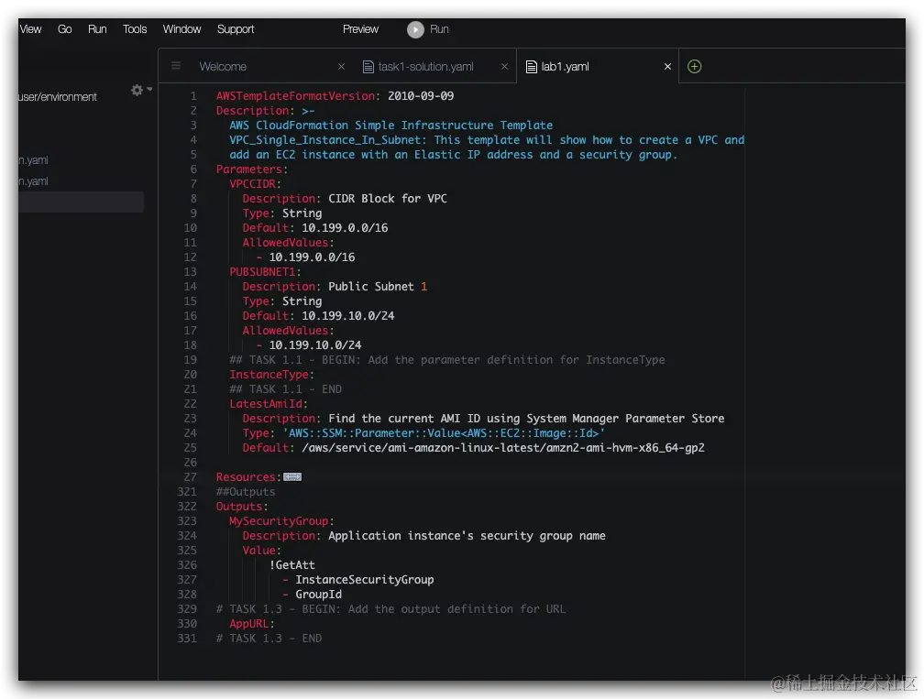Close the task1-solution.yaml tab
Image resolution: width=924 pixels, height=699 pixels.
click(x=504, y=67)
